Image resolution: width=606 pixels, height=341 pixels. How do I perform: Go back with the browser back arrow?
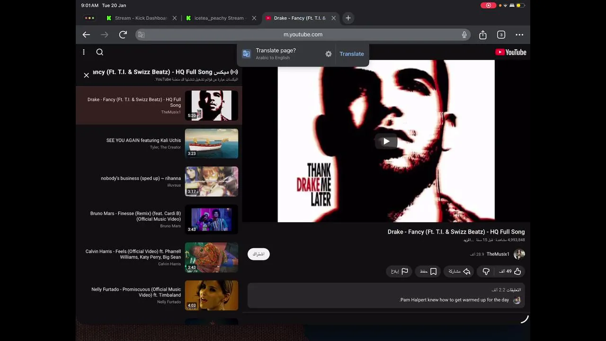(86, 35)
